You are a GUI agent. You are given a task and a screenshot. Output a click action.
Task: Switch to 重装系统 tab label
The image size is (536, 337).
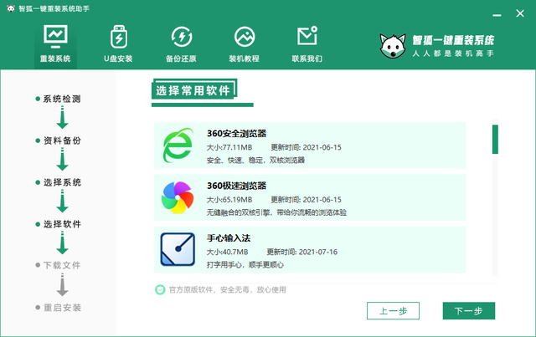click(55, 59)
